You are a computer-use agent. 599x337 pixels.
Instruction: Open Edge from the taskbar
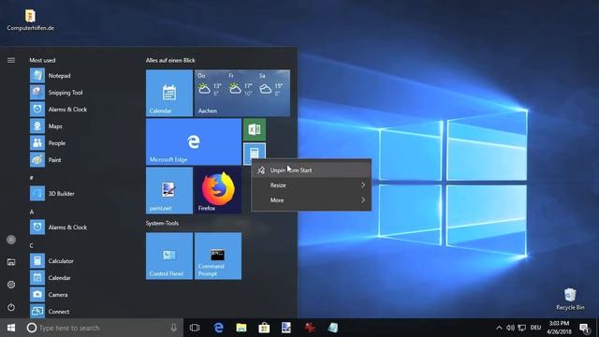click(x=218, y=328)
